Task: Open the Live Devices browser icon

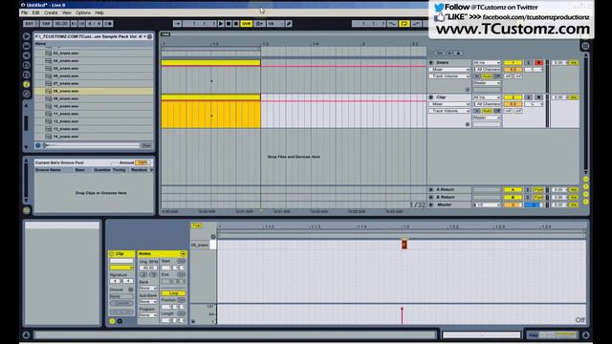Action: pyautogui.click(x=27, y=46)
